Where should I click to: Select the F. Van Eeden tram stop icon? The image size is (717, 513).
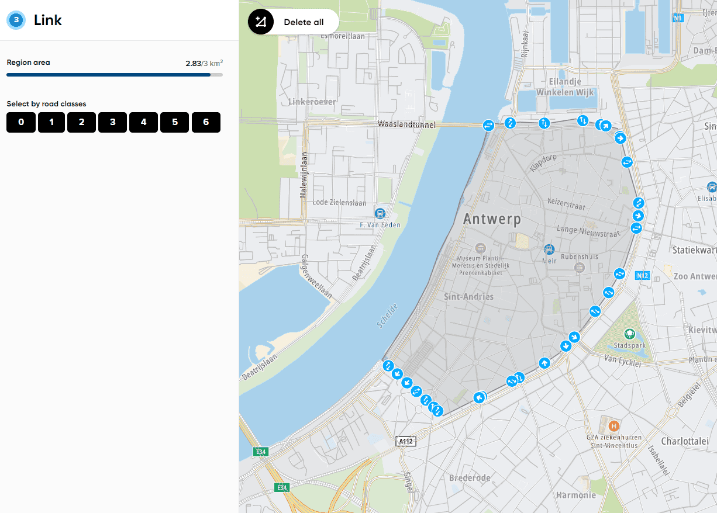380,213
